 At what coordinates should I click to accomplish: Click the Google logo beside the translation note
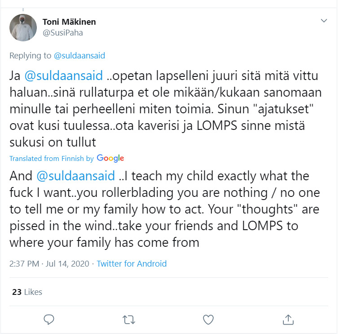pyautogui.click(x=110, y=158)
